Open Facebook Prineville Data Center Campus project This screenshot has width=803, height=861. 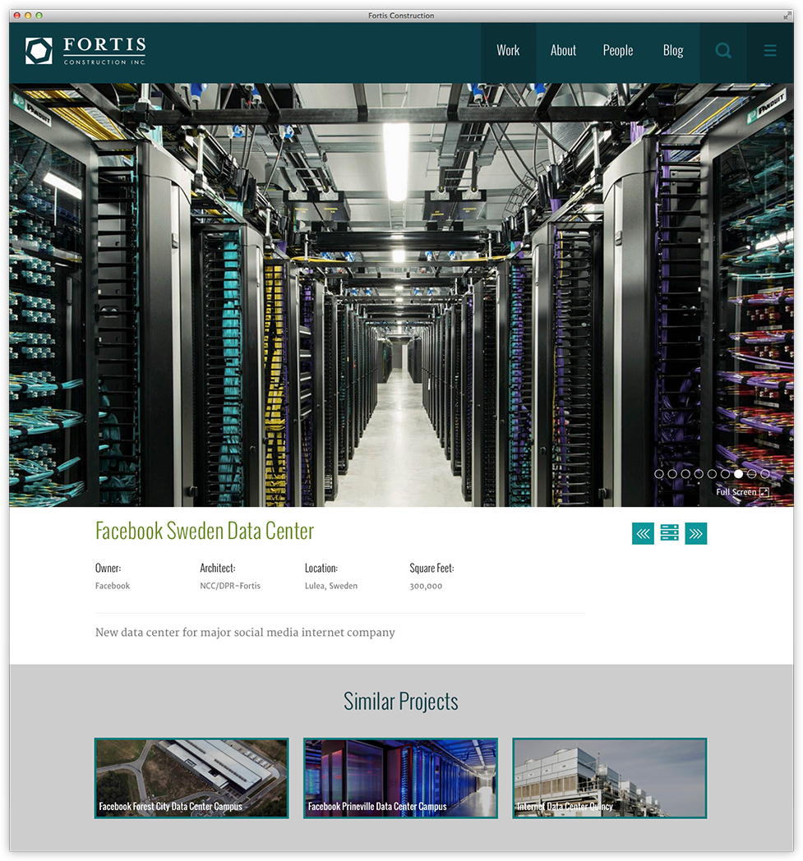point(400,778)
